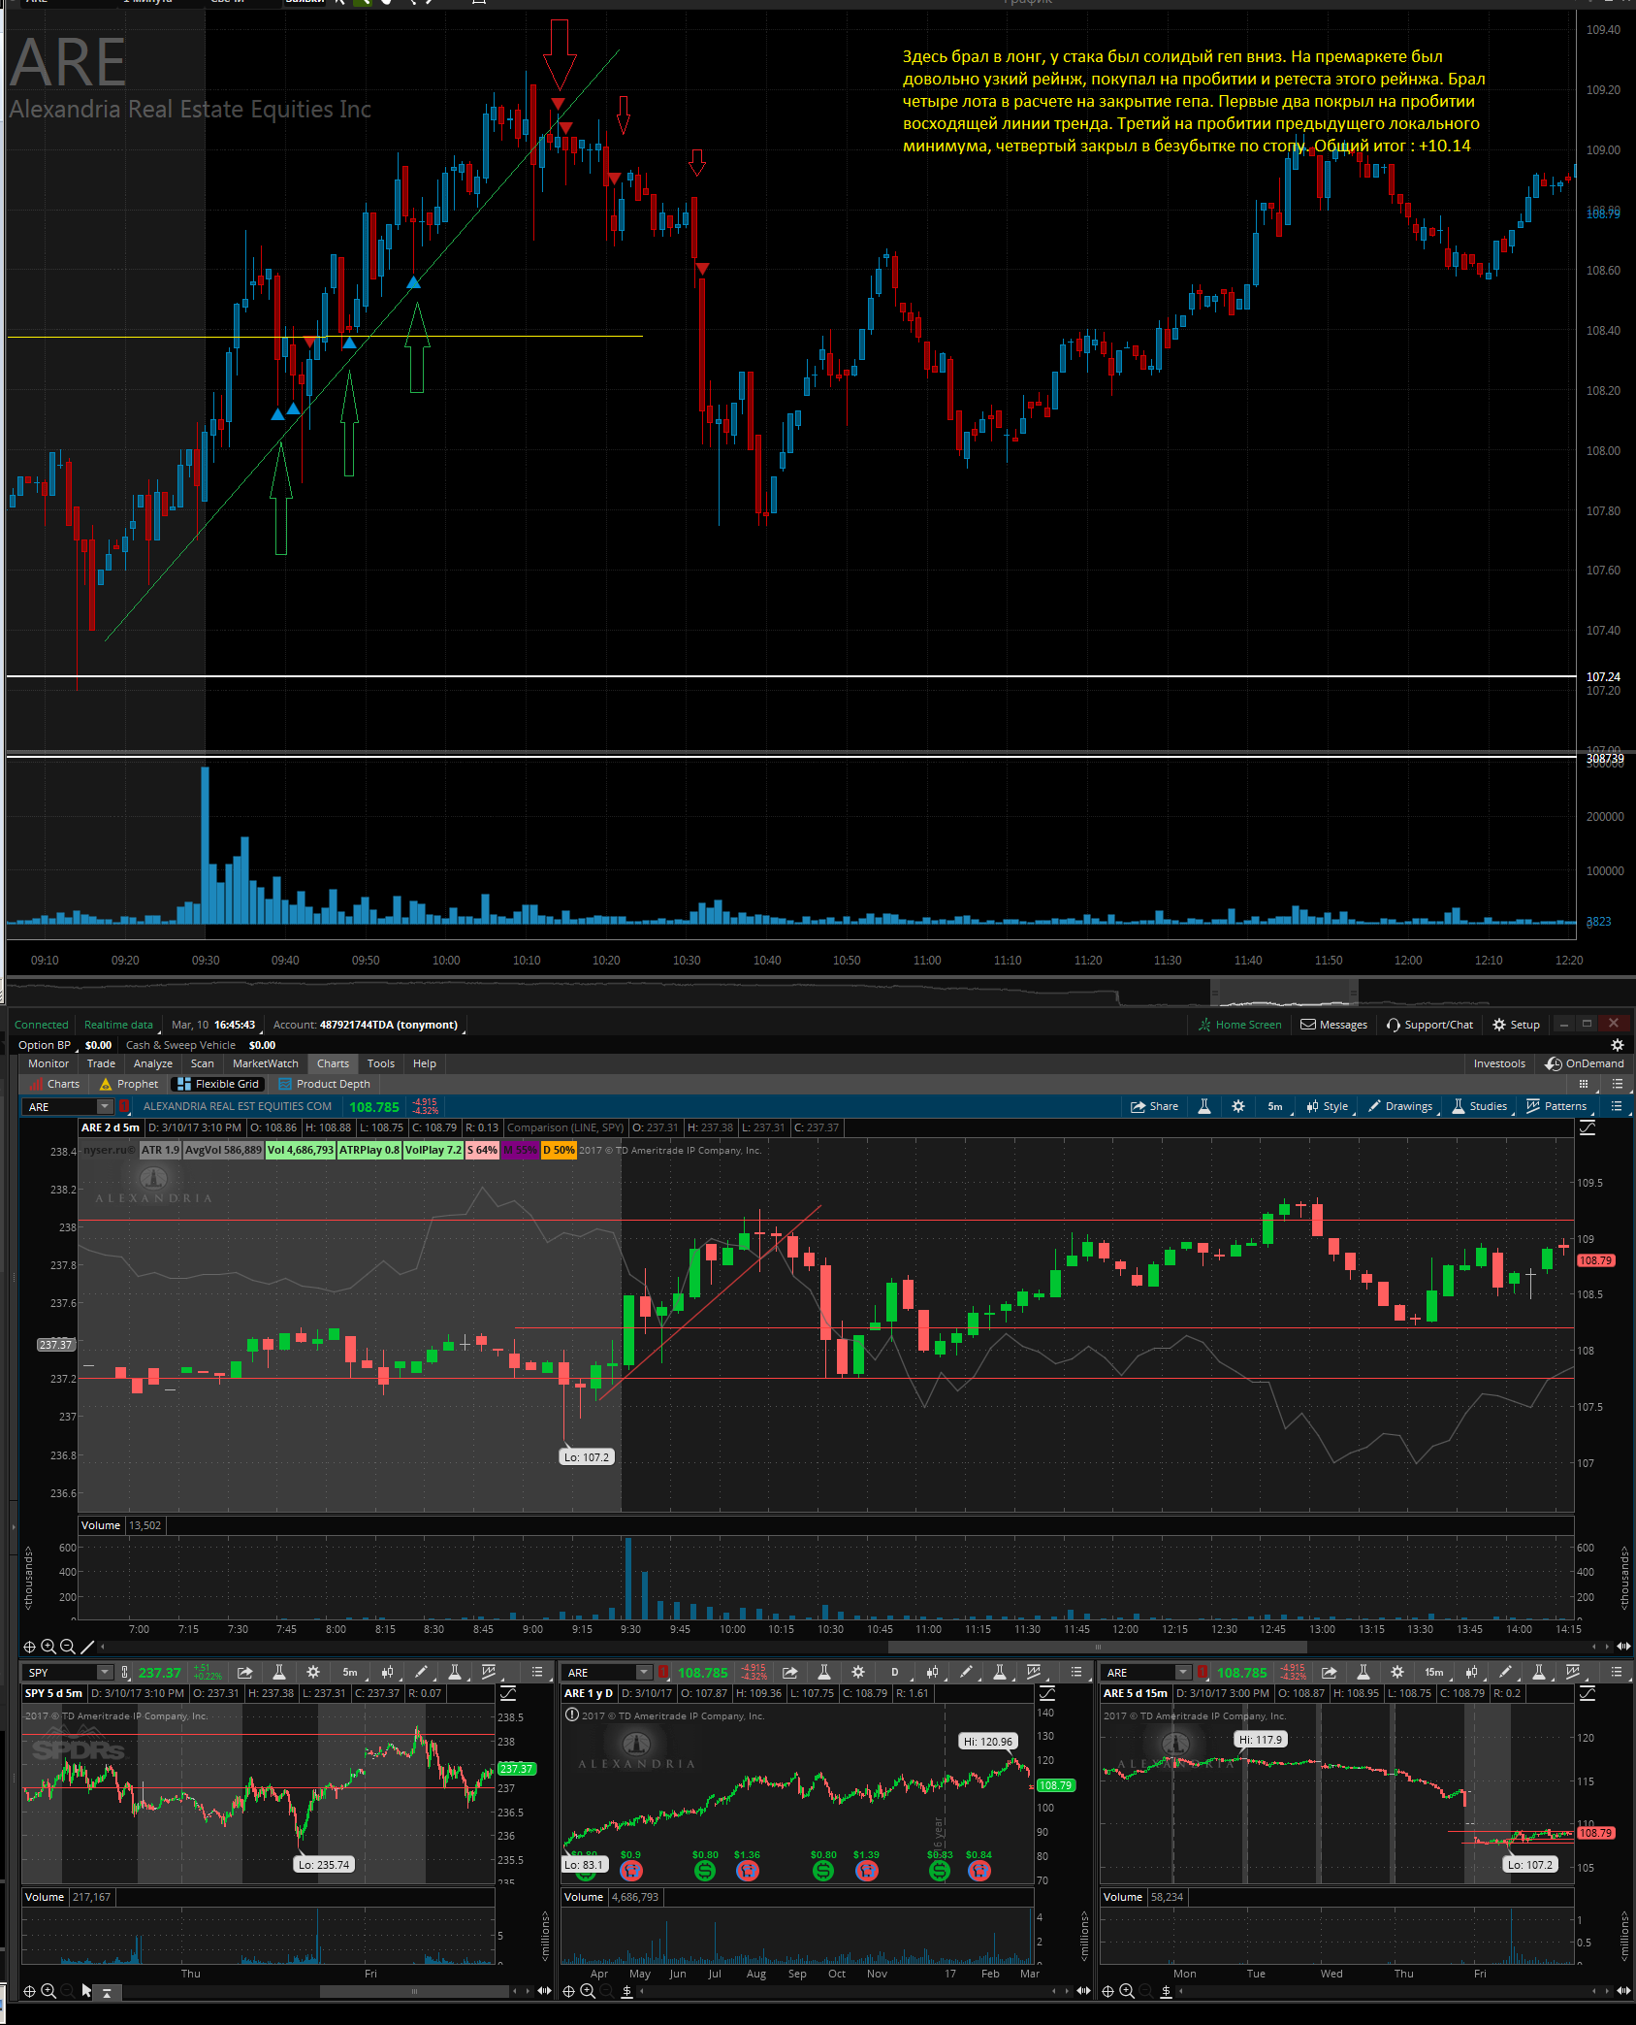The height and width of the screenshot is (2025, 1636).
Task: Click the Investools button
Action: point(1499,1063)
